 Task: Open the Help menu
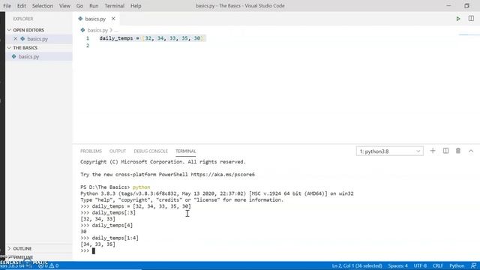136,6
